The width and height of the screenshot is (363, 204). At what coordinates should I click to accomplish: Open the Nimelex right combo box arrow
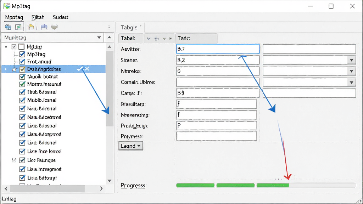point(351,71)
